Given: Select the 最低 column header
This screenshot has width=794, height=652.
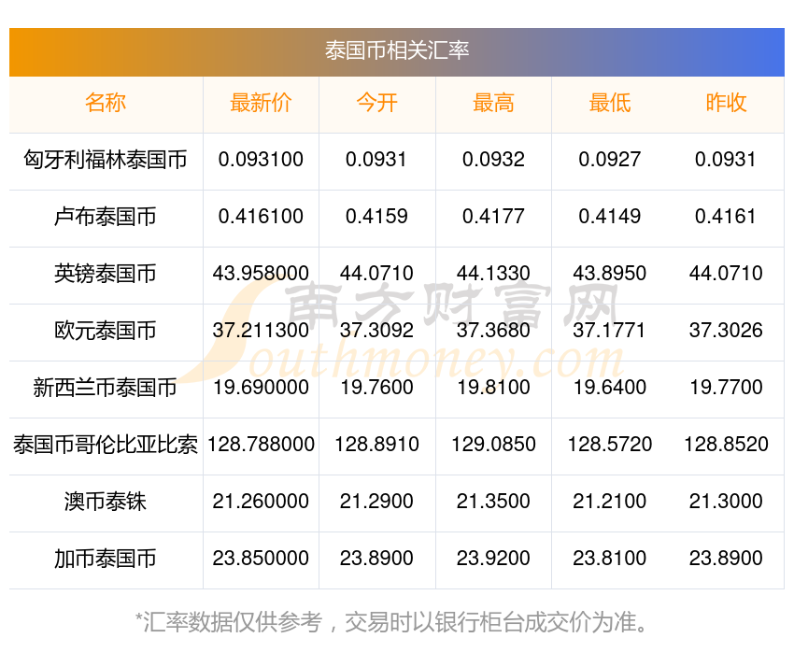Looking at the screenshot, I should tap(610, 104).
